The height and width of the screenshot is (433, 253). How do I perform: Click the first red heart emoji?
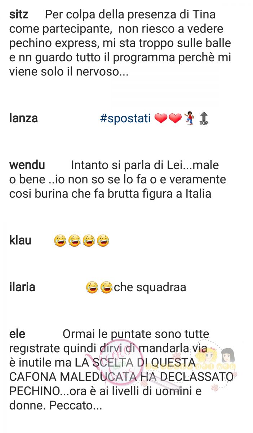[161, 118]
